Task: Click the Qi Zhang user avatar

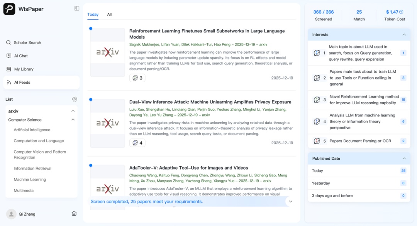Action: point(11,214)
